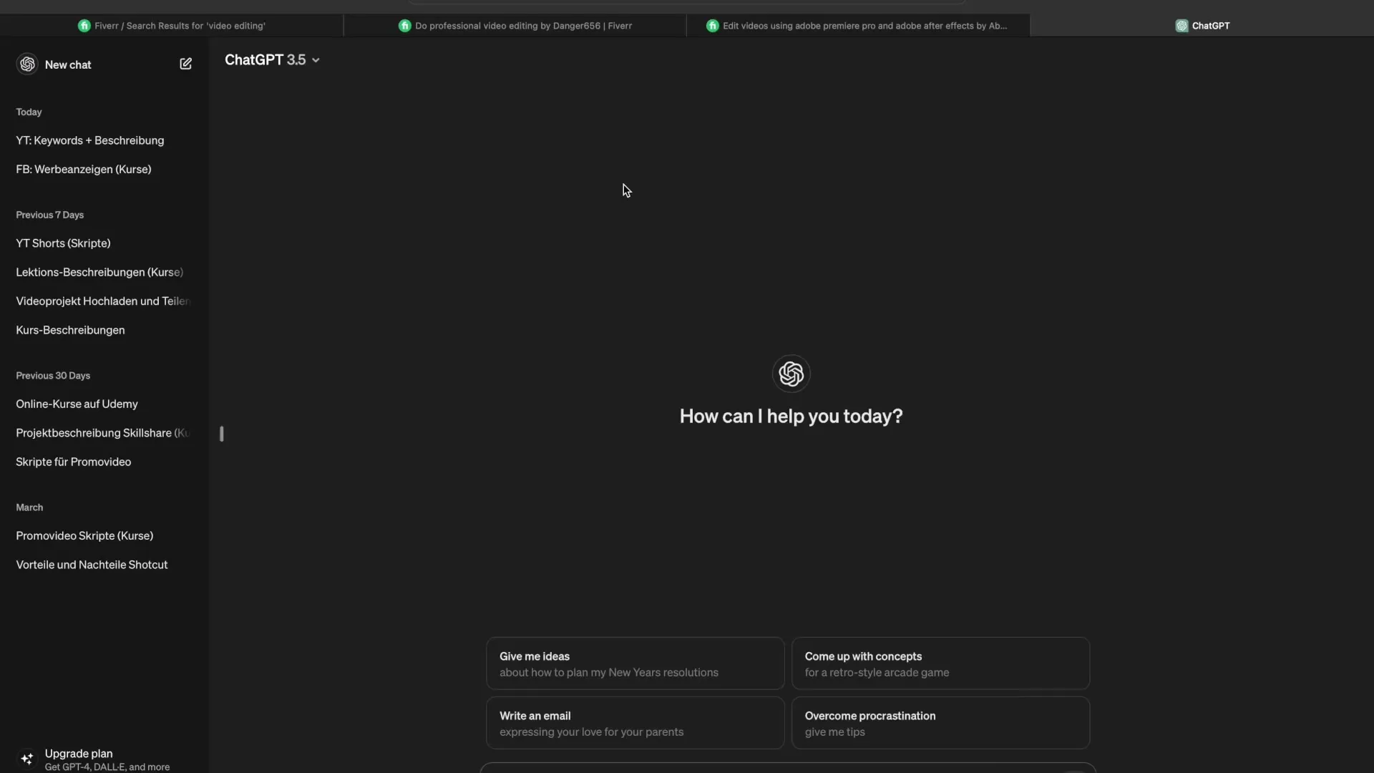Click the Fiverr search results tab favicon

84,26
